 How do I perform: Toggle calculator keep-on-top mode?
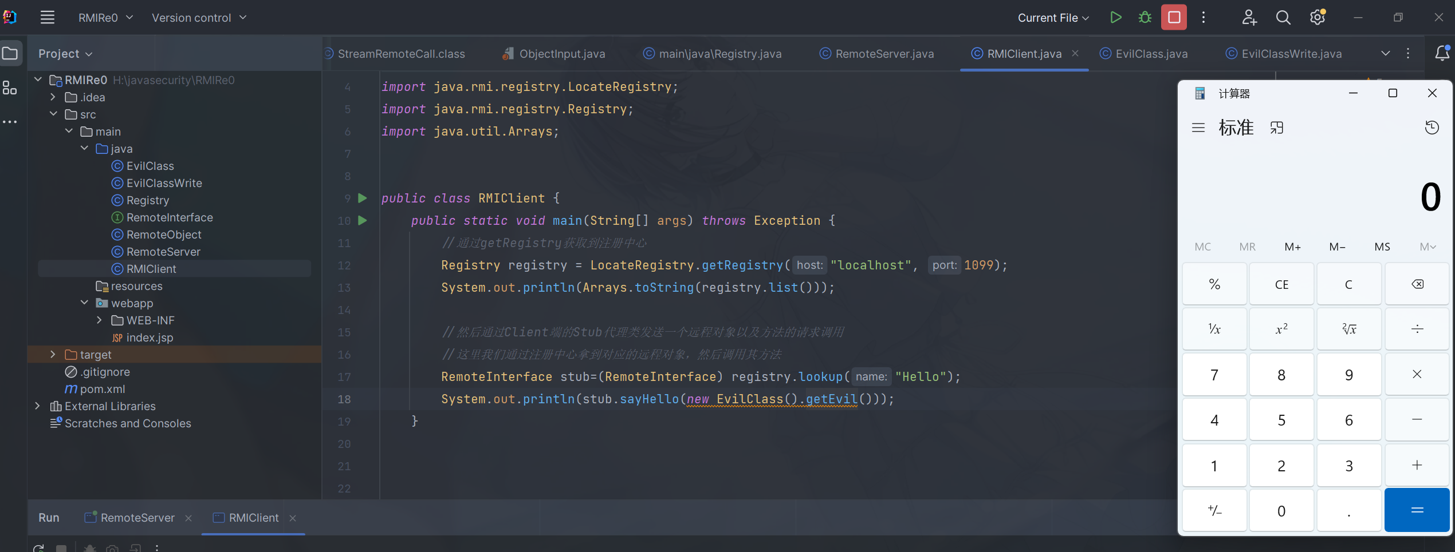(1276, 128)
